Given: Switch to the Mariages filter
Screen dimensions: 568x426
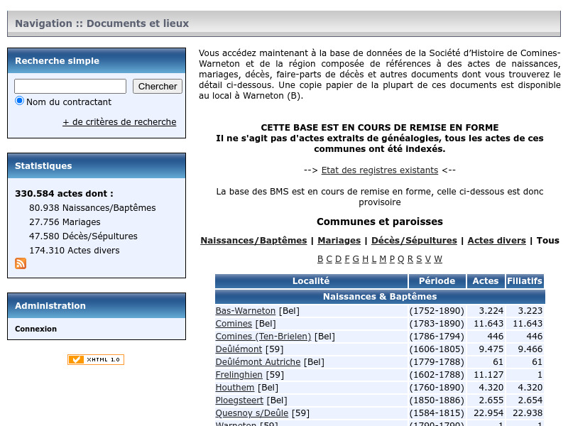Looking at the screenshot, I should coord(339,240).
